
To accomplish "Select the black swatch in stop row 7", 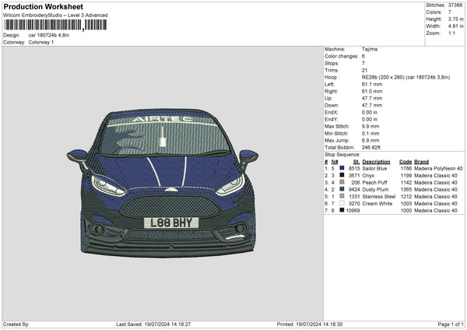I will 342,210.
